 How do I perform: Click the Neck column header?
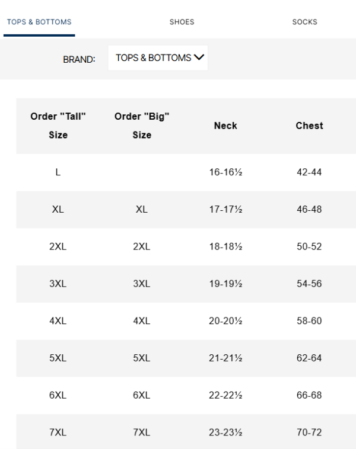[x=225, y=126]
